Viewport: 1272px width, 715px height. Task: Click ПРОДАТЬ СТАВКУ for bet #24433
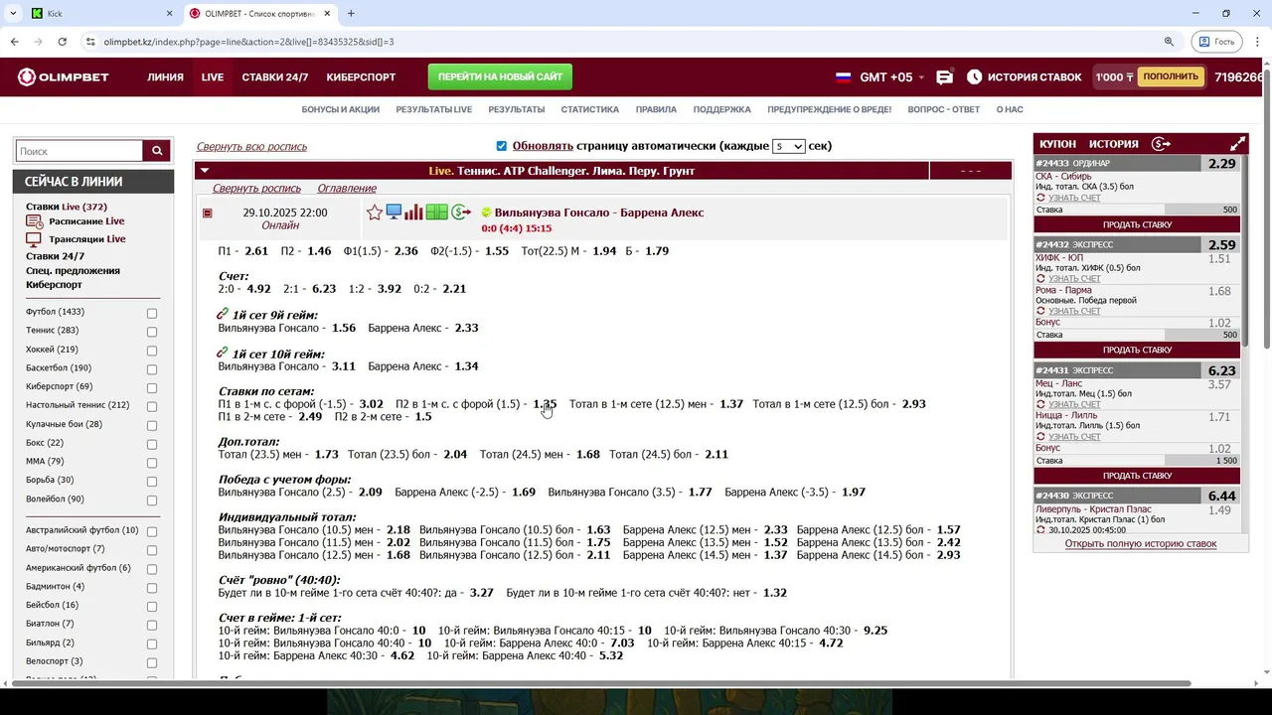click(1137, 224)
